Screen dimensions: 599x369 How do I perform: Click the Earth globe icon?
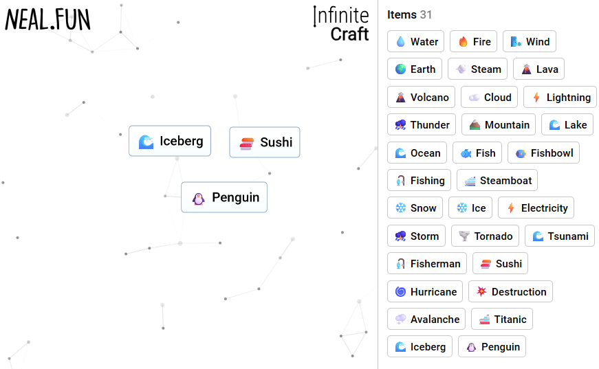(400, 69)
